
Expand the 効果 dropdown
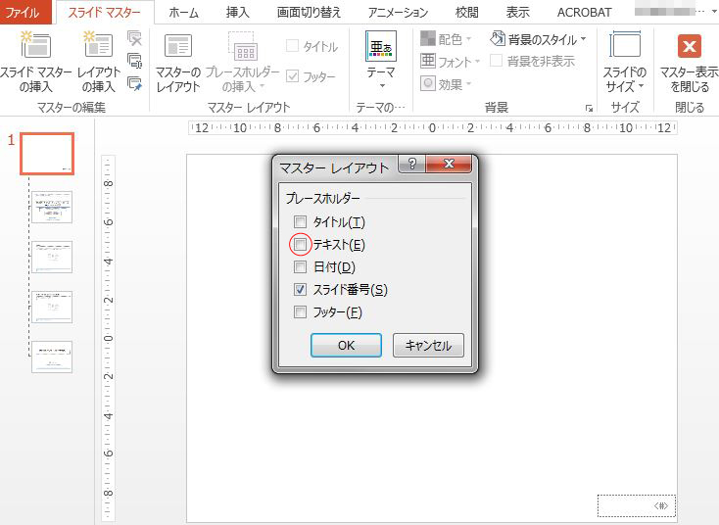click(x=468, y=83)
